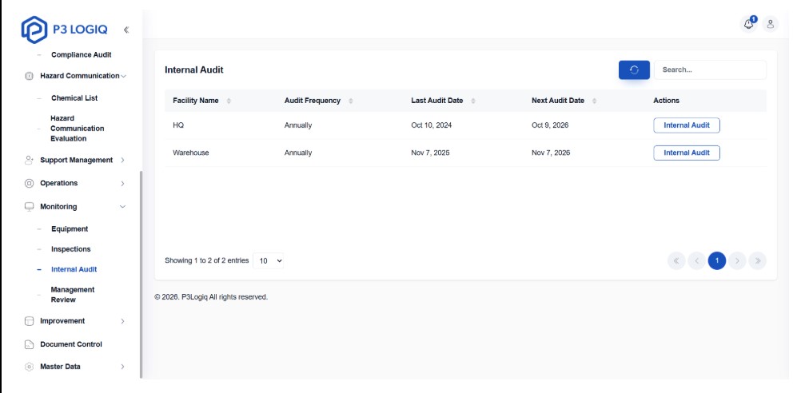Click the Audit Frequency column header

pos(313,101)
